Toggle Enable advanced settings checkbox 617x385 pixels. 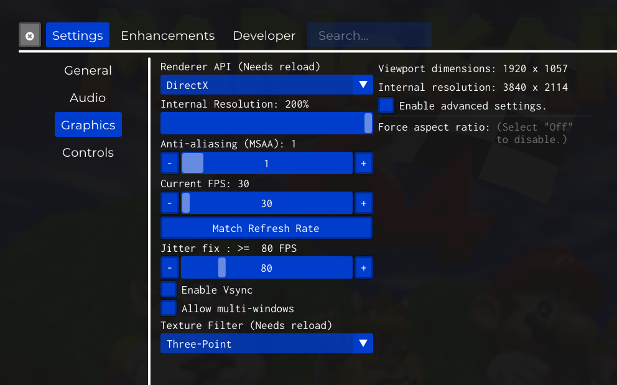pyautogui.click(x=386, y=106)
